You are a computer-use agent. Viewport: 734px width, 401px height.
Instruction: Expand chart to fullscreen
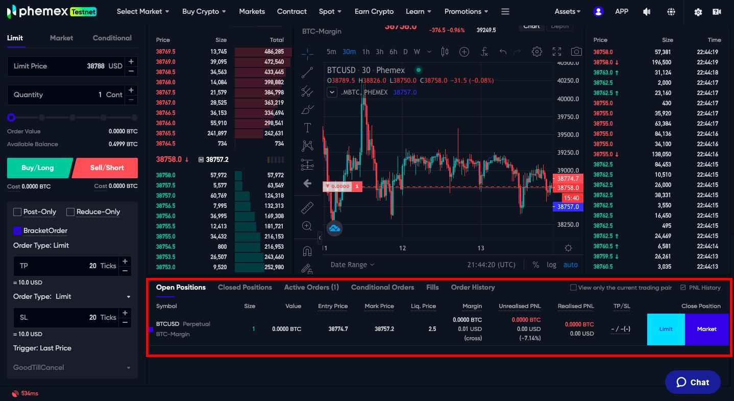(x=557, y=52)
